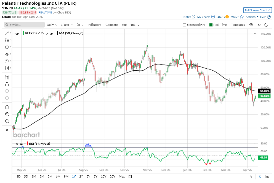Viewport: 274px width, 183px height.
Task: Lock drawings with the padlock icon
Action: [7, 84]
